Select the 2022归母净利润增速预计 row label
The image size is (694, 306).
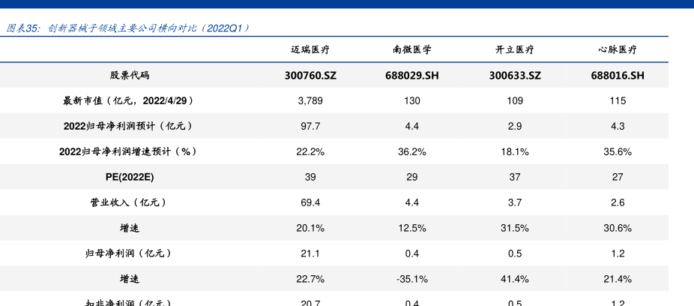pos(130,151)
